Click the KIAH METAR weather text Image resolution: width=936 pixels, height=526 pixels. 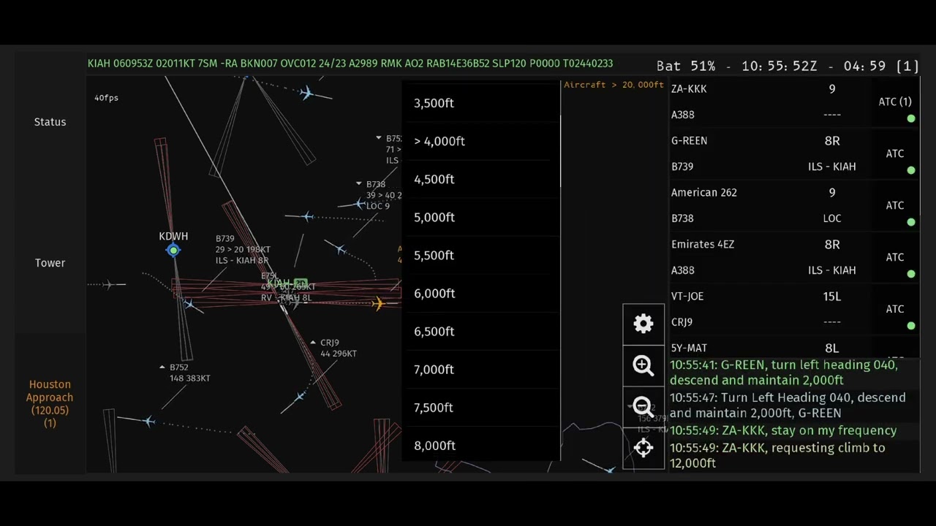tap(350, 64)
